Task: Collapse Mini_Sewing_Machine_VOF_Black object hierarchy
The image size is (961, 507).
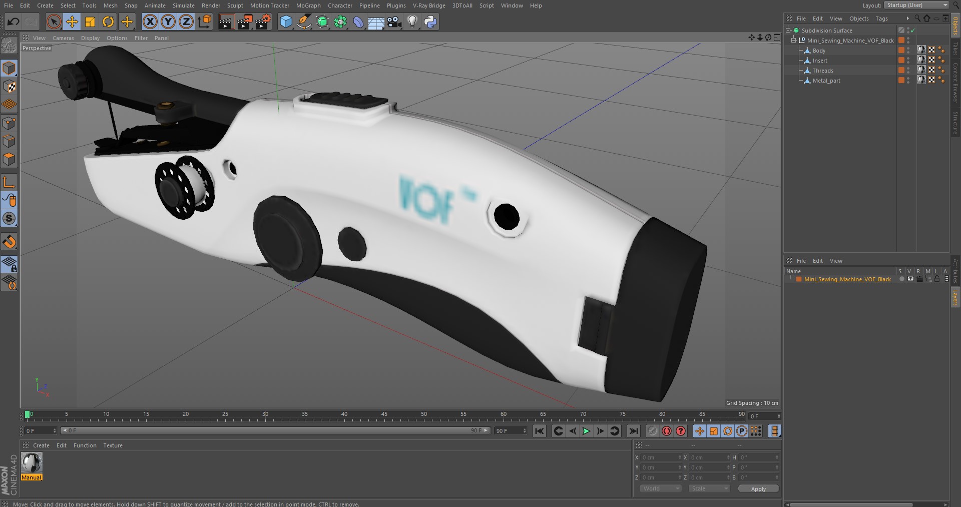Action: [x=794, y=40]
